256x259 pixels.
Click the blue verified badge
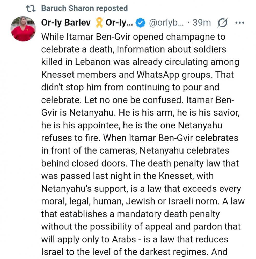tap(140, 23)
